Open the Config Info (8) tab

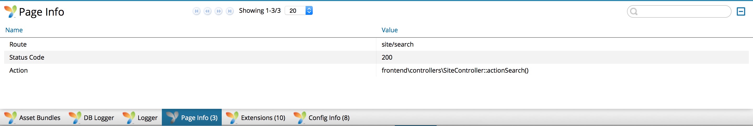click(322, 118)
